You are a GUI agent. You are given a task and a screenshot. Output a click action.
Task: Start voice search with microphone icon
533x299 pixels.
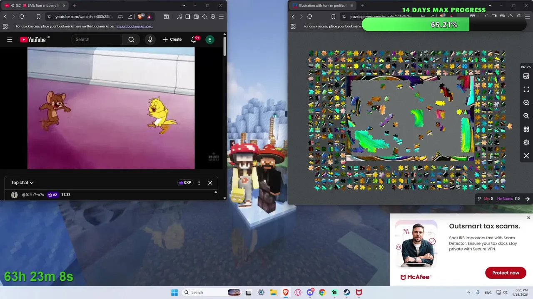coord(150,39)
